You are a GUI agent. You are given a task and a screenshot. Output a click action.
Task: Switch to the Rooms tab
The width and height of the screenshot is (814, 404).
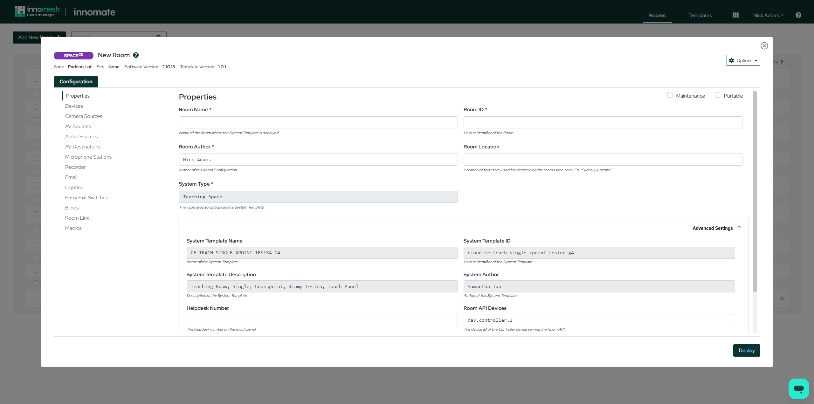[657, 16]
